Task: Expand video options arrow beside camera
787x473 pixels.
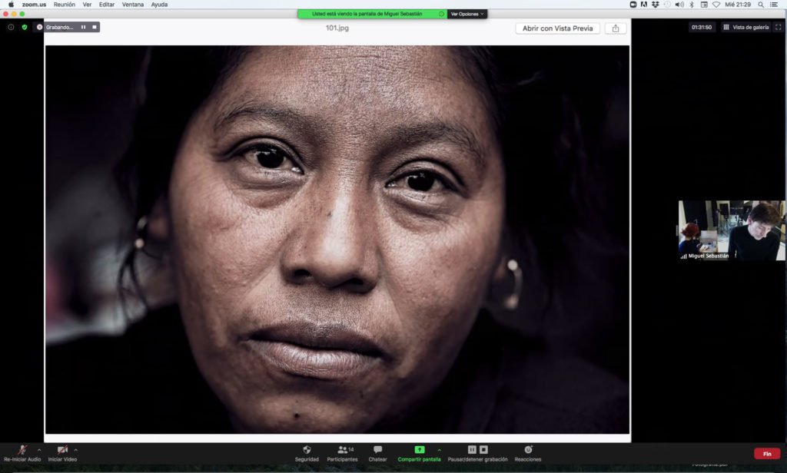Action: coord(75,450)
